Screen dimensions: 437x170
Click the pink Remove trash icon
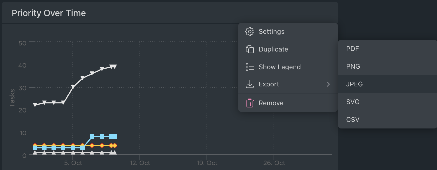tap(250, 103)
